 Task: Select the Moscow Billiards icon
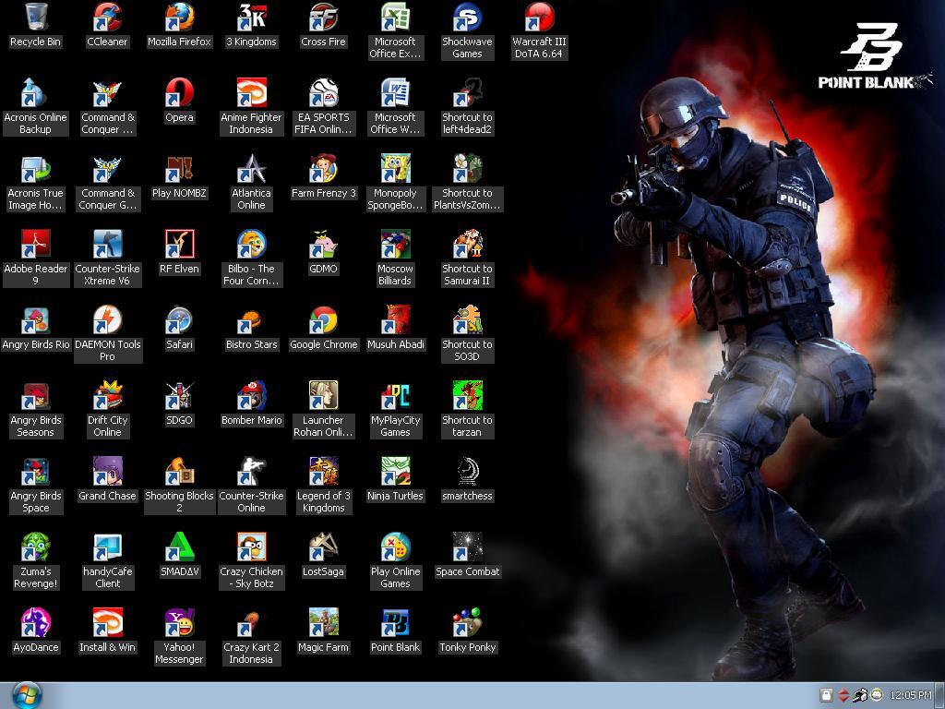coord(395,244)
